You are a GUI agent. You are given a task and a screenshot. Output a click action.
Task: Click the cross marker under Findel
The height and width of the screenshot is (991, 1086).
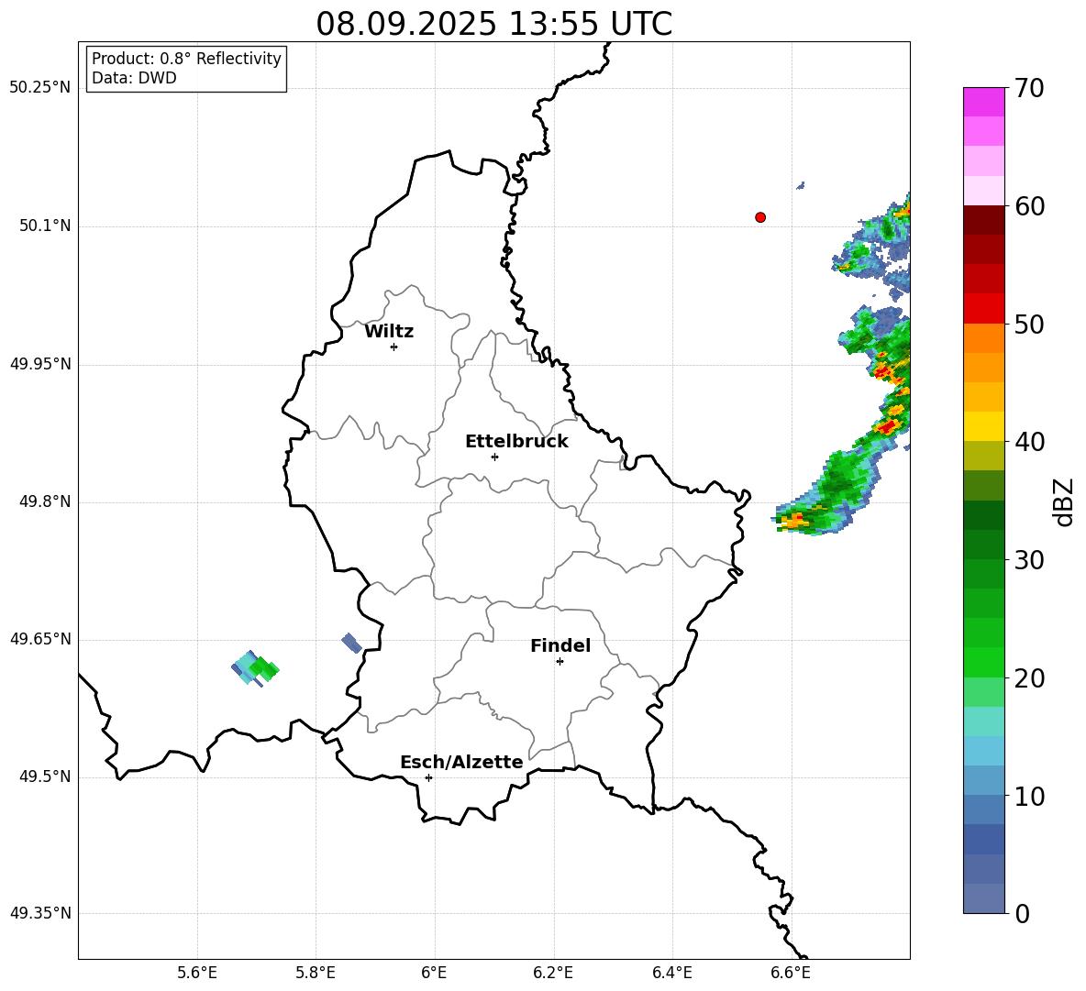pyautogui.click(x=560, y=662)
